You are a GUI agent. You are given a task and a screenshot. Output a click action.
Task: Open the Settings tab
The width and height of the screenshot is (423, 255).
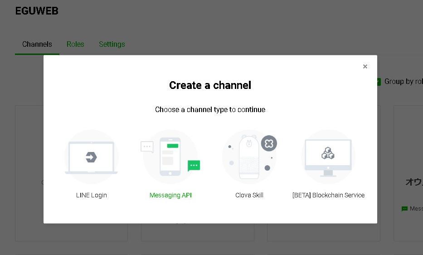(112, 44)
